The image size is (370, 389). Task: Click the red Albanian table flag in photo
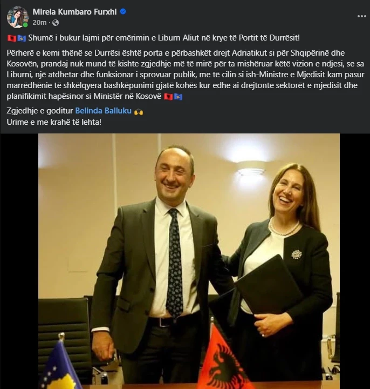(221, 359)
